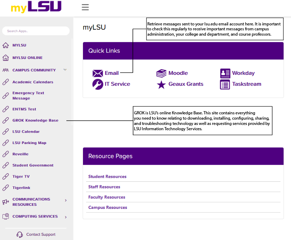Open the Contact Support link
This screenshot has width=291, height=240.
[x=41, y=234]
